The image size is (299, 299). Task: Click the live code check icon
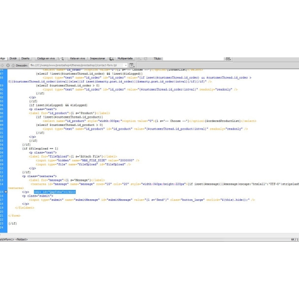tap(61, 59)
